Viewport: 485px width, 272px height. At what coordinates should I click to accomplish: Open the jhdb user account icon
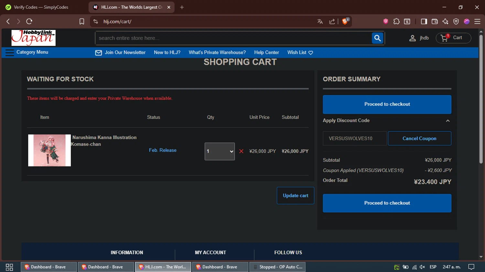click(x=412, y=38)
